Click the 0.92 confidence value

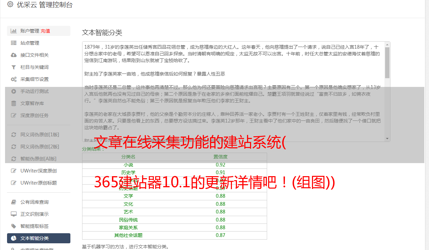[221, 165]
